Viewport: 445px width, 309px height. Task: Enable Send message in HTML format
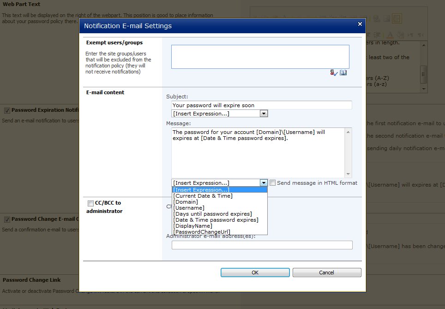[x=273, y=183]
